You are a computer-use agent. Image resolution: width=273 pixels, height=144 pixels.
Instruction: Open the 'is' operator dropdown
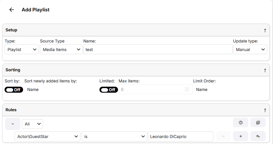click(x=114, y=137)
